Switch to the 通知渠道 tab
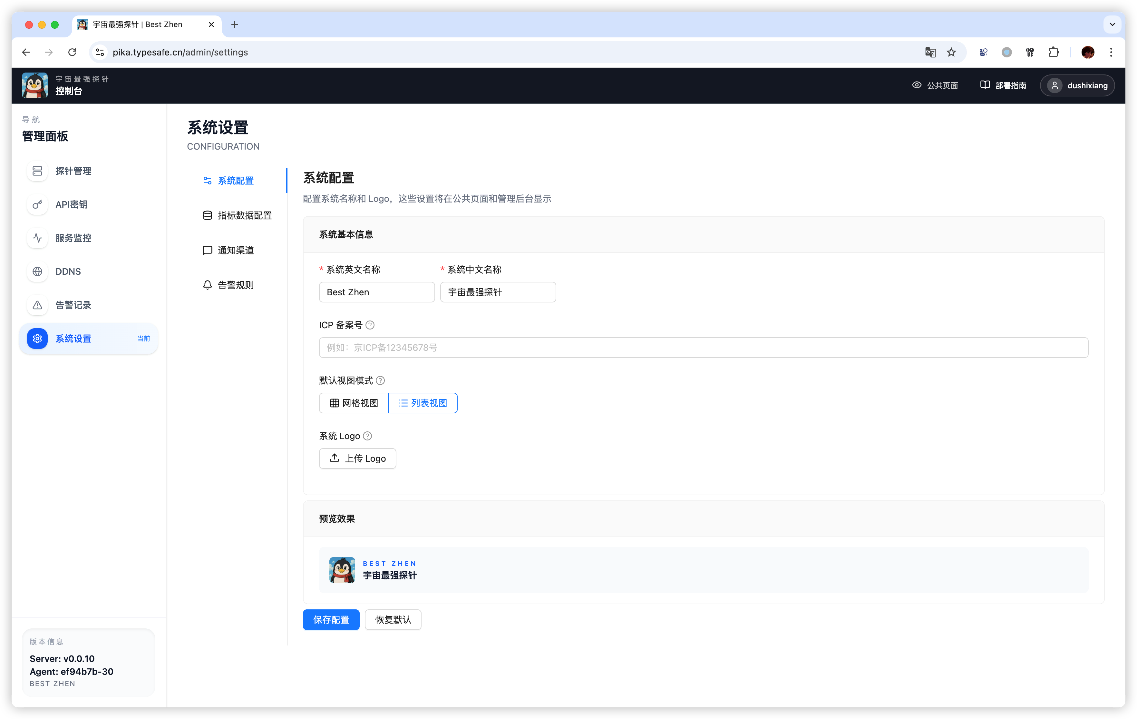The height and width of the screenshot is (719, 1137). tap(237, 251)
